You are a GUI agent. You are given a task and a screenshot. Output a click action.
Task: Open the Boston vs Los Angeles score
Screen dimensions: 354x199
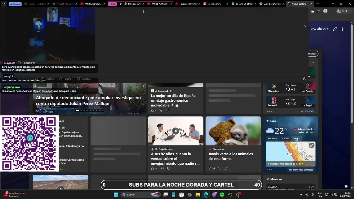pyautogui.click(x=291, y=102)
